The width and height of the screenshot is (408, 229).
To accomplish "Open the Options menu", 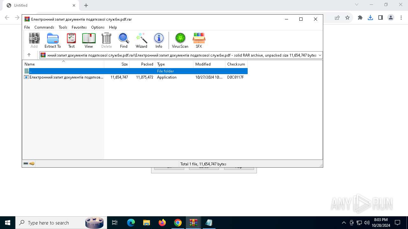I will (98, 27).
